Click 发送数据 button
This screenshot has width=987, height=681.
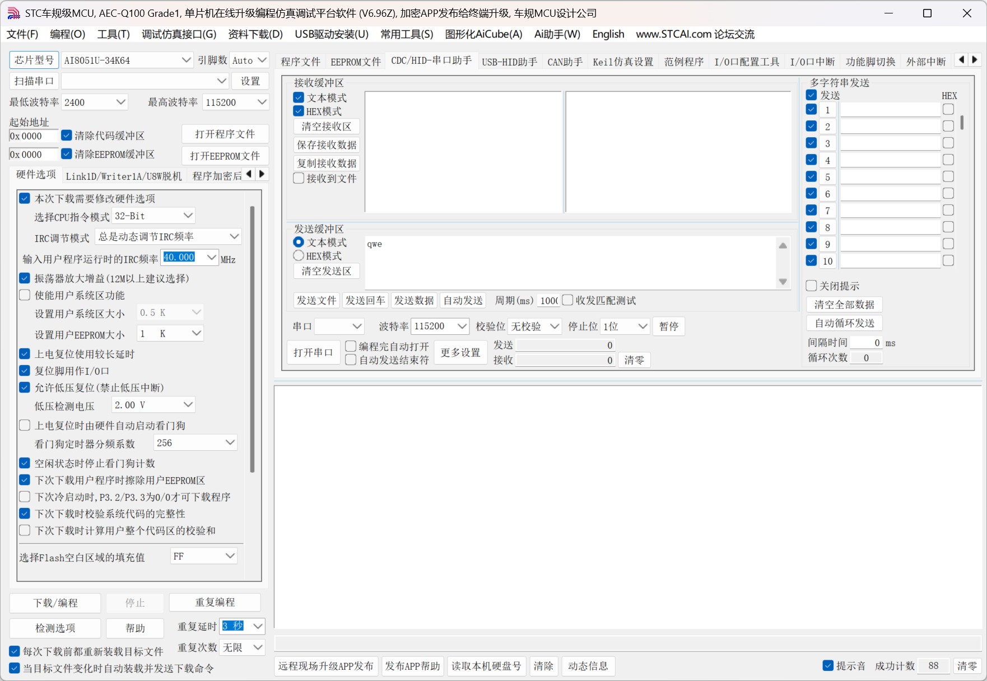pos(414,300)
